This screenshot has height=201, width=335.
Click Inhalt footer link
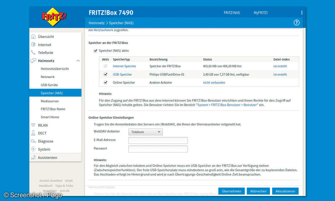[69, 181]
